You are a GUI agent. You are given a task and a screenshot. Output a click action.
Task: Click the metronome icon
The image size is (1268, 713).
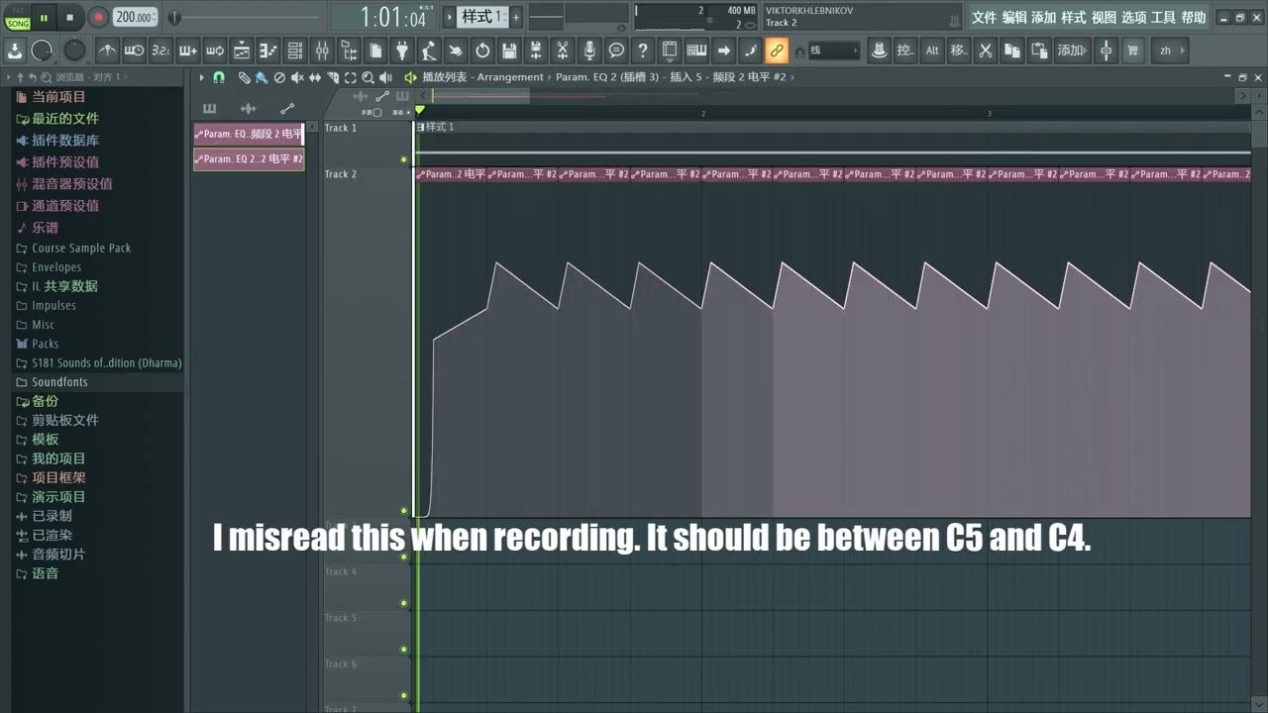point(108,51)
